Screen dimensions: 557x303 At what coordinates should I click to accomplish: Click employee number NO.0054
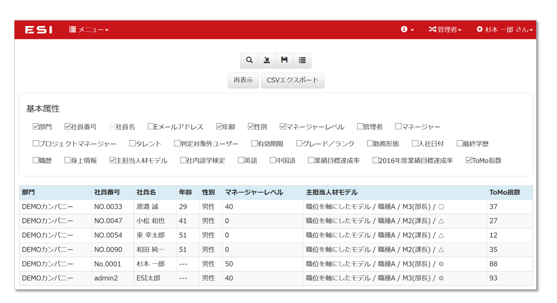[x=108, y=235]
